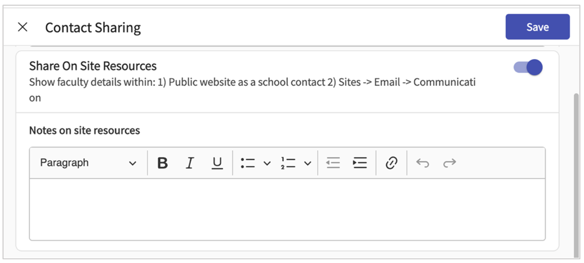Turn off the Share On Site Resources toggle

[x=528, y=68]
